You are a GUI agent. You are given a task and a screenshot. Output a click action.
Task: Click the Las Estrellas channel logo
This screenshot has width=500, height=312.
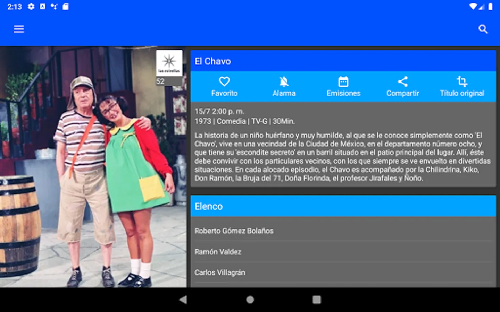[x=169, y=63]
